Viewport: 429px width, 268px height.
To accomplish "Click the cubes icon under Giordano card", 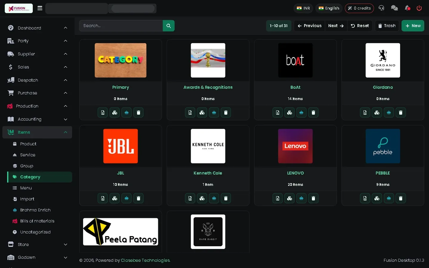I will 377,113.
